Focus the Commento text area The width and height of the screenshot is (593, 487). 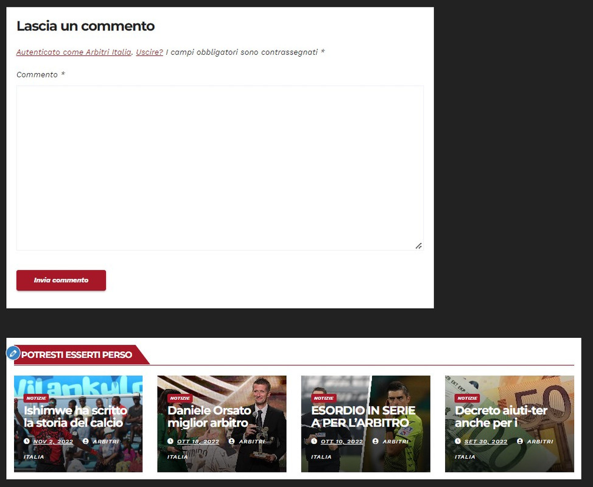[x=220, y=168]
